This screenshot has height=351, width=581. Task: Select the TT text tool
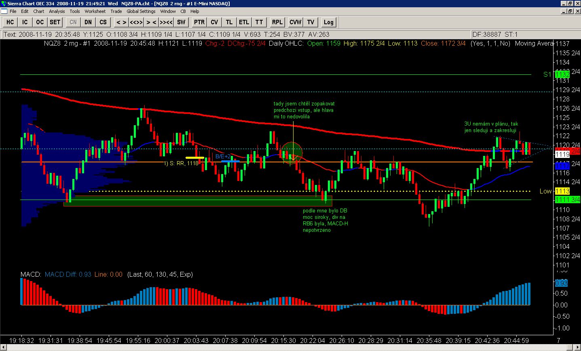pos(259,22)
